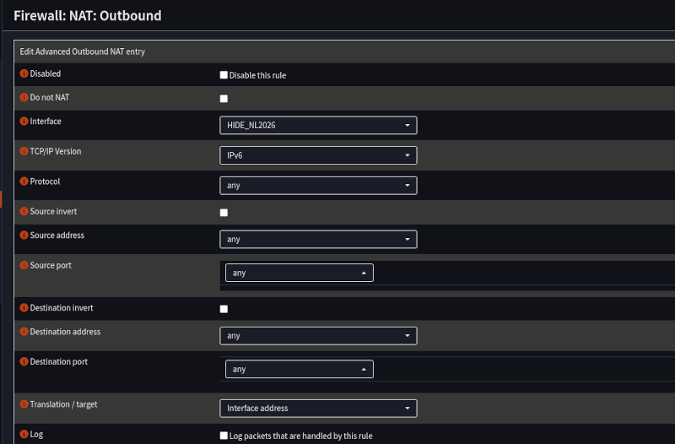
Task: Open the Destination address dropdown
Action: [318, 335]
